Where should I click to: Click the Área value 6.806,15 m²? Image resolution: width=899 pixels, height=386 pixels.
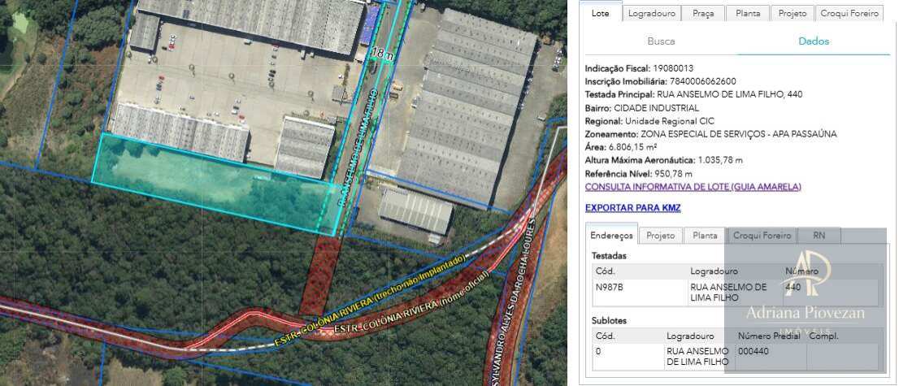click(x=633, y=147)
